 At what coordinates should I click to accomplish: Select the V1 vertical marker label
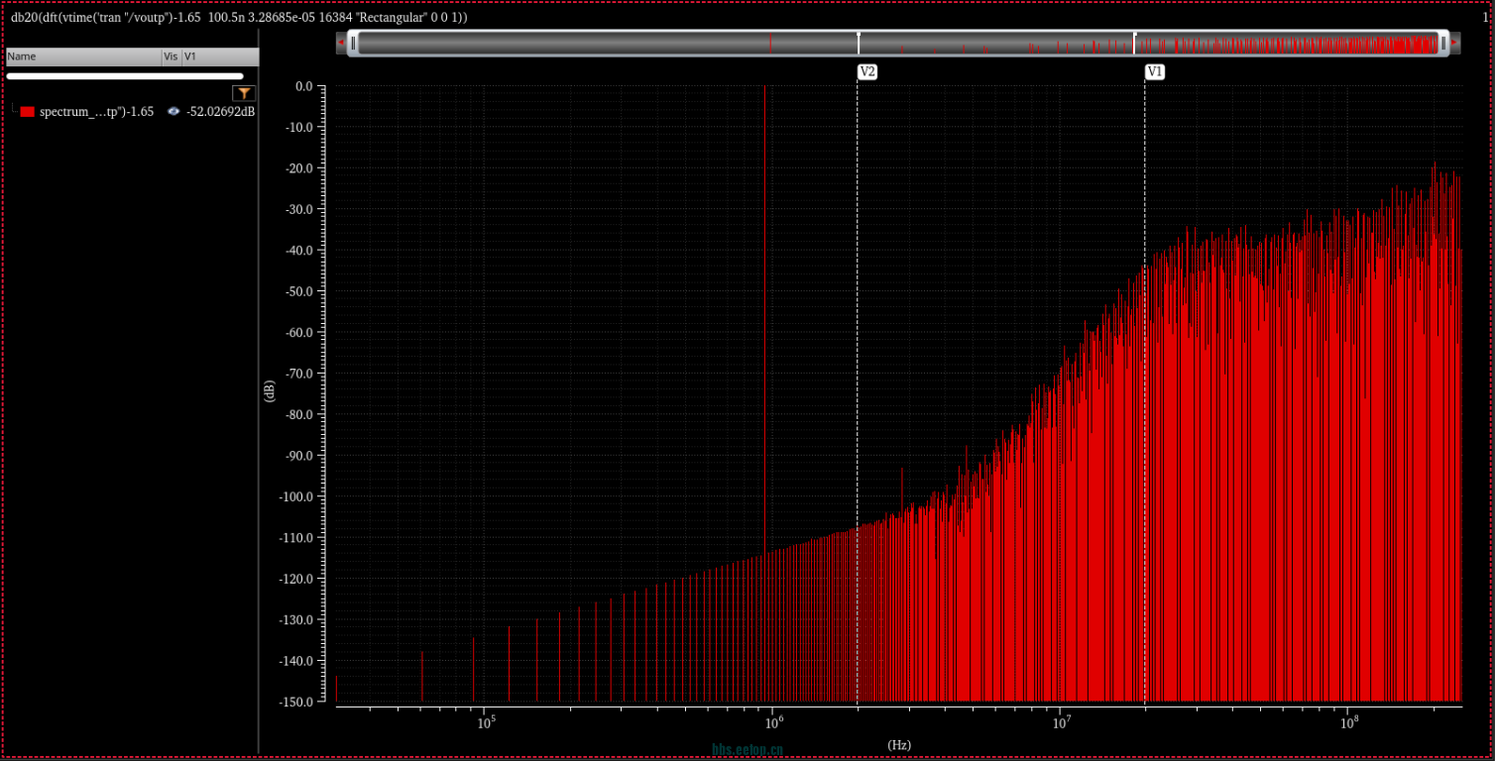[1155, 71]
